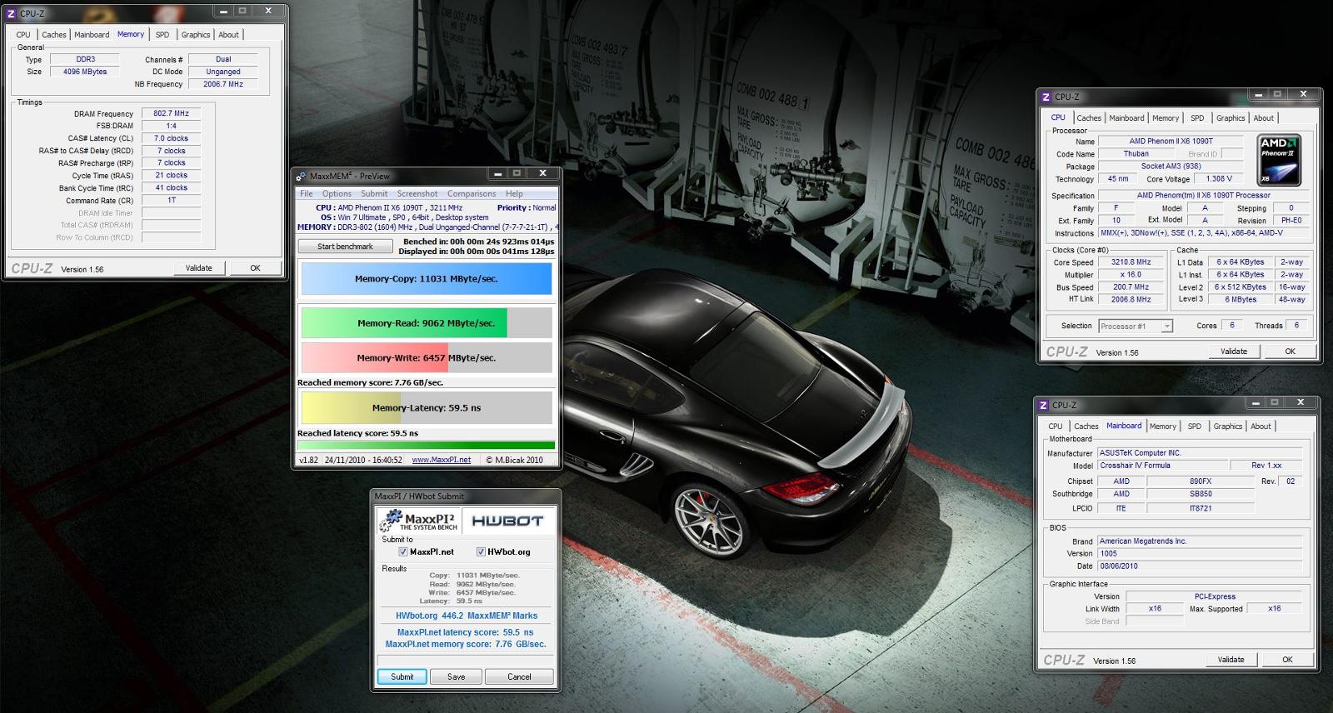Click Cancel in the HWbot Submit dialog
1333x713 pixels.
click(x=519, y=676)
